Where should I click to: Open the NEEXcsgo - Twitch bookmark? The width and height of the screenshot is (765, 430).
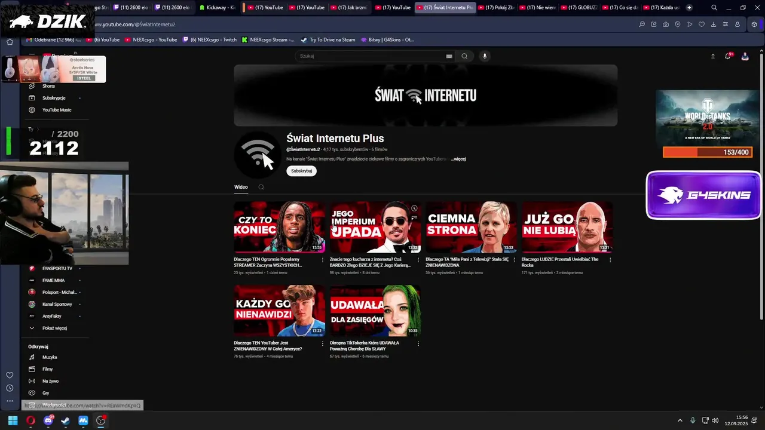[210, 40]
